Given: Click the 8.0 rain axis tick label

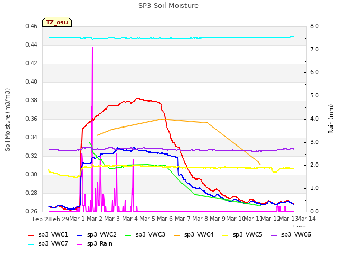Looking at the screenshot, I should pyautogui.click(x=314, y=26).
